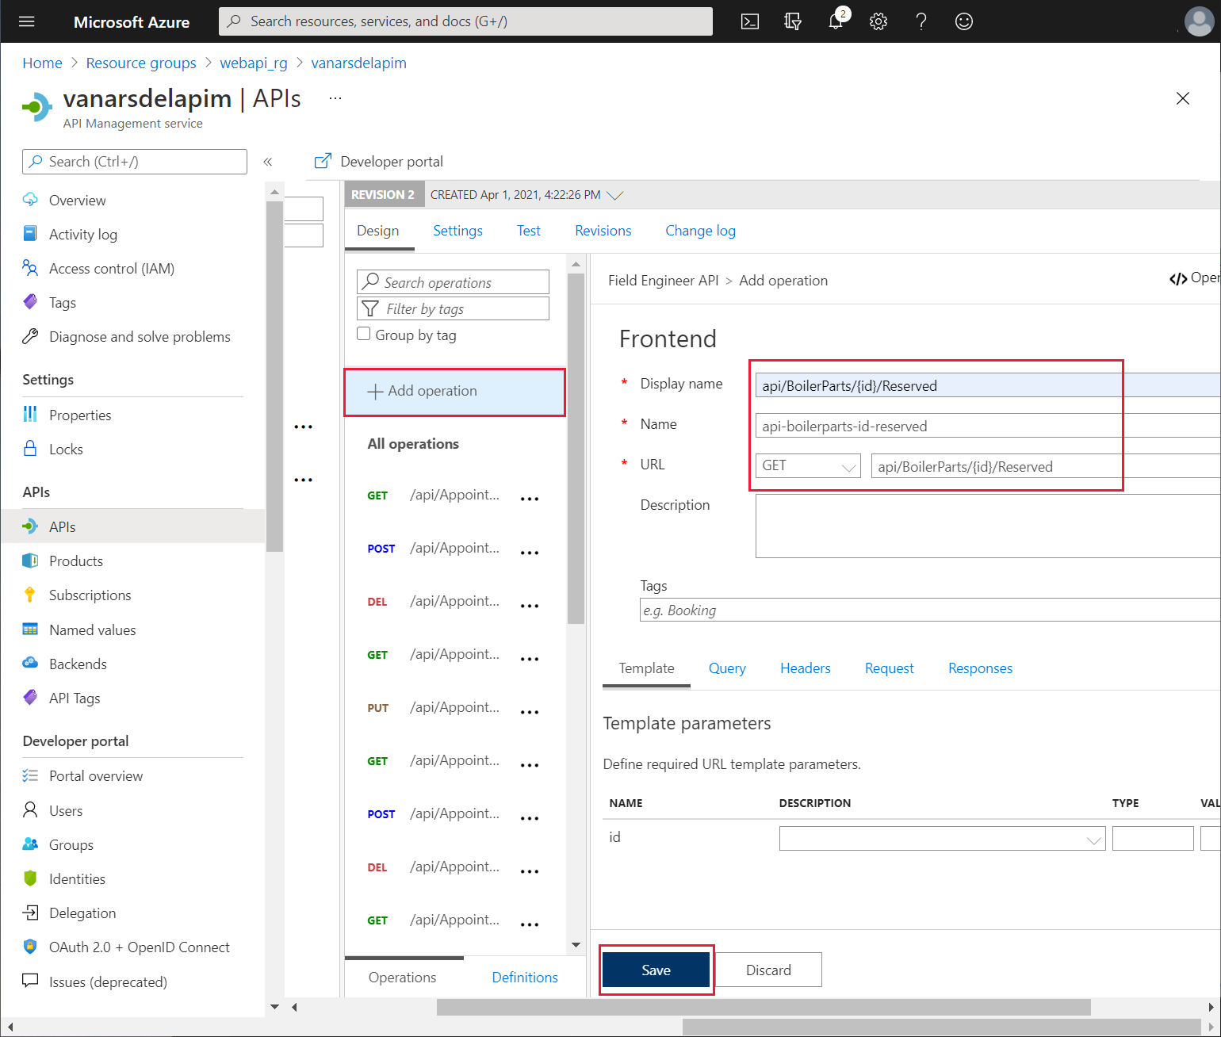This screenshot has height=1037, width=1221.
Task: Open the Revisions tab
Action: click(603, 231)
